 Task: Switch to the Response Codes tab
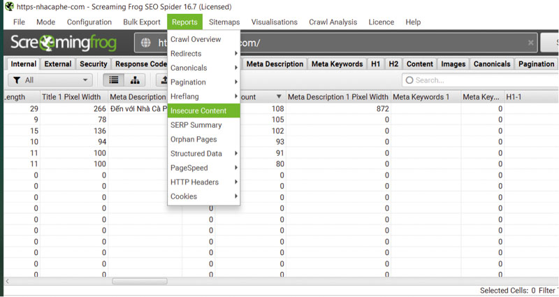140,64
